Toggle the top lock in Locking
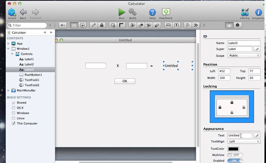266x163 pixels. [232, 102]
